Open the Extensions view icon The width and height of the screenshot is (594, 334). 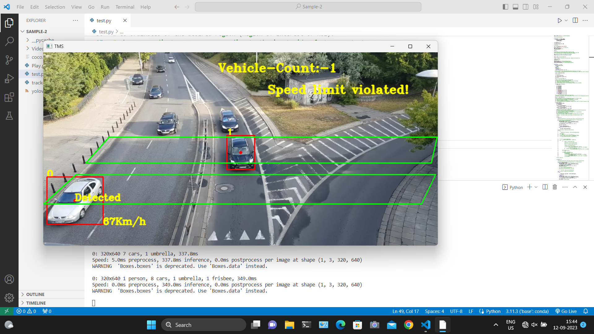click(9, 97)
